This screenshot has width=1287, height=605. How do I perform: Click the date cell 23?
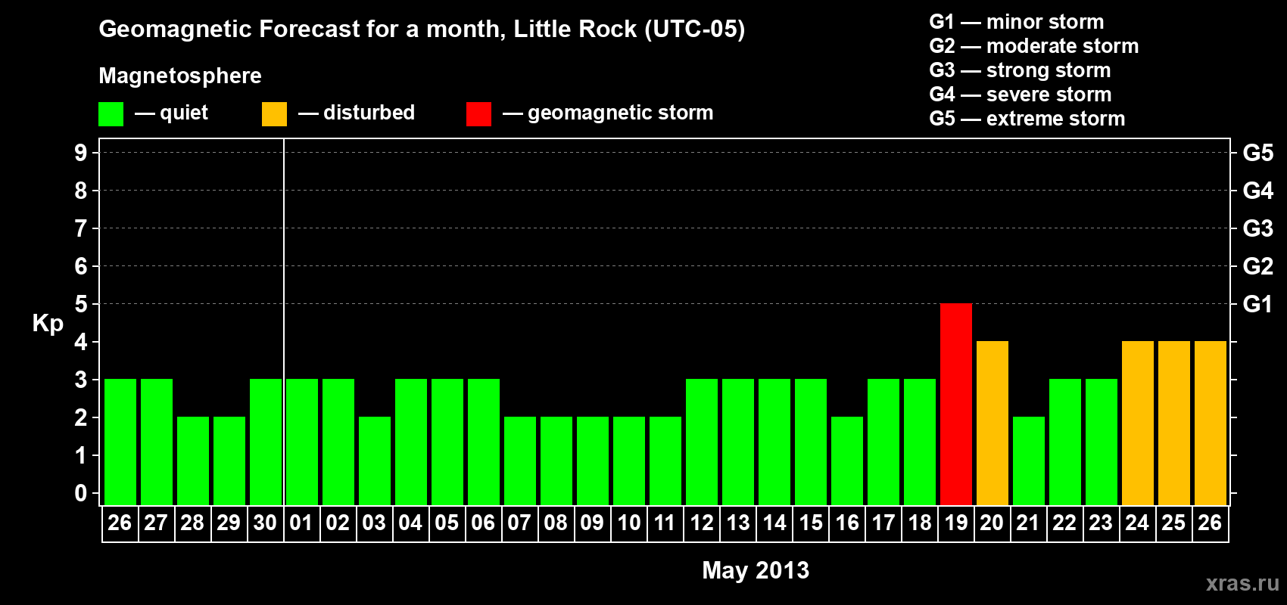[1102, 523]
